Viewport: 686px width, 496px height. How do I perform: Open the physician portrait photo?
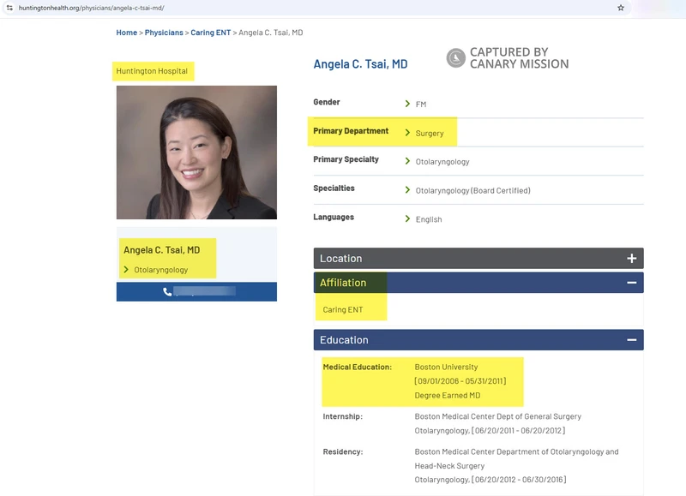[196, 152]
